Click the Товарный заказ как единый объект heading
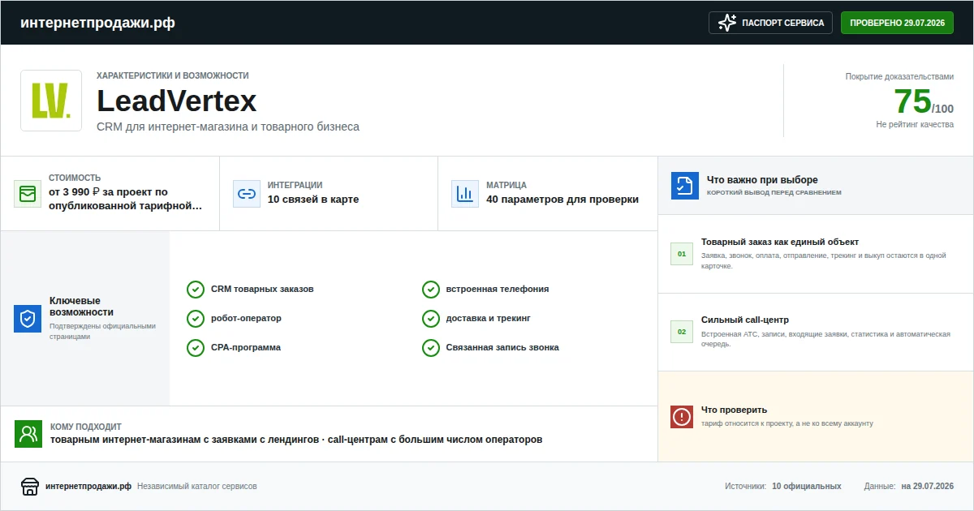The height and width of the screenshot is (511, 974). pos(780,242)
